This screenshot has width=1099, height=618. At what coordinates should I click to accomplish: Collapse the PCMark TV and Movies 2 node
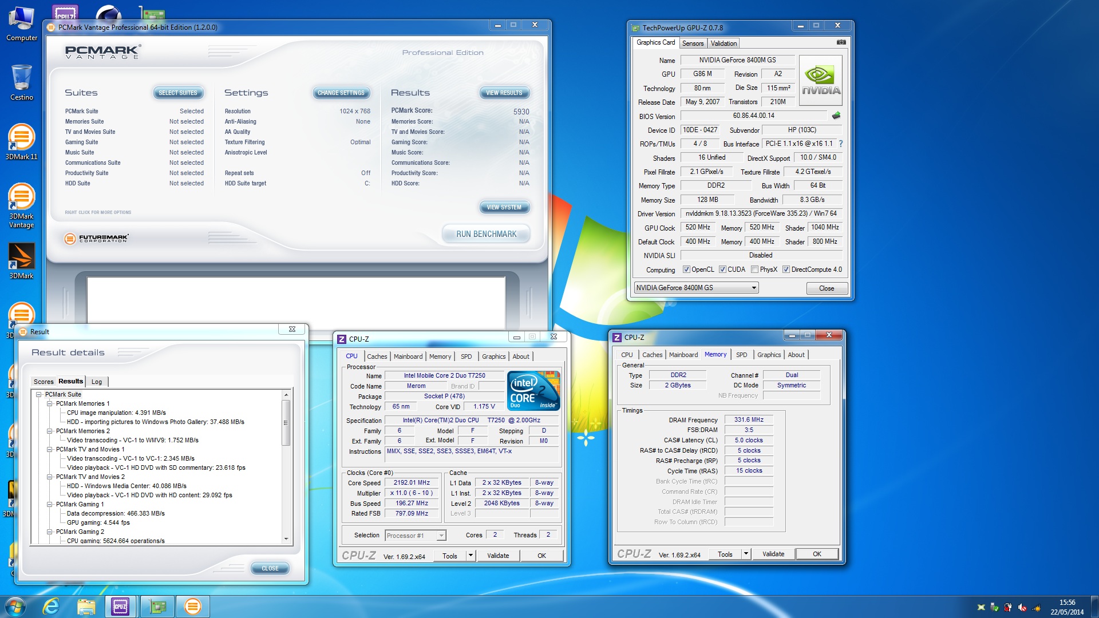[x=50, y=477]
